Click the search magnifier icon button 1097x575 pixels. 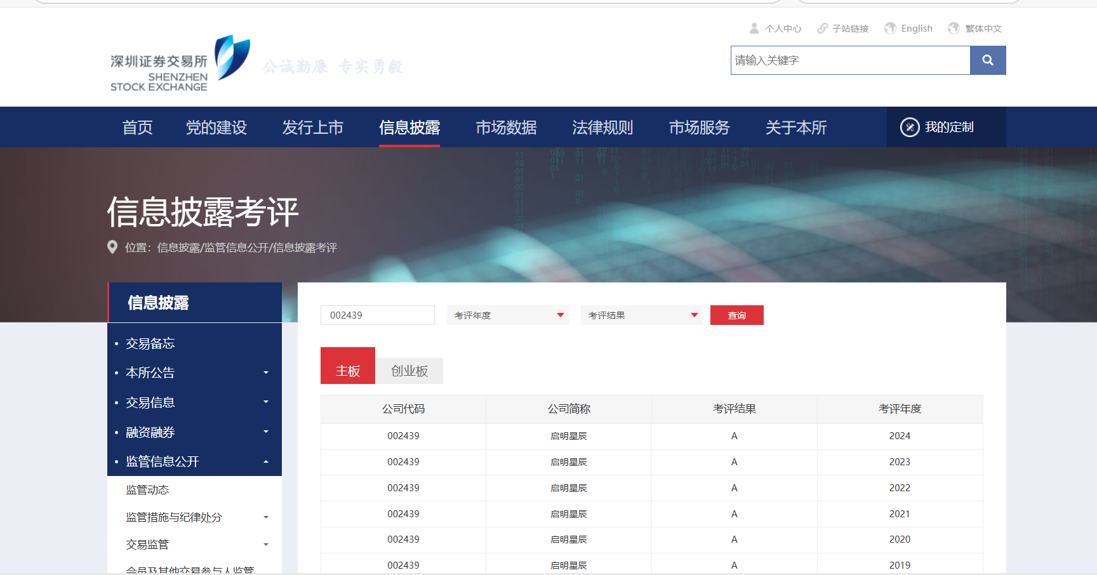(x=987, y=60)
